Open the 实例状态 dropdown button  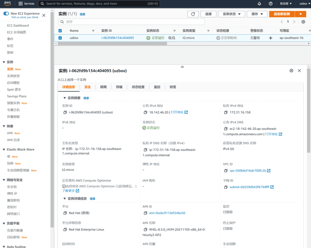pos(231,14)
